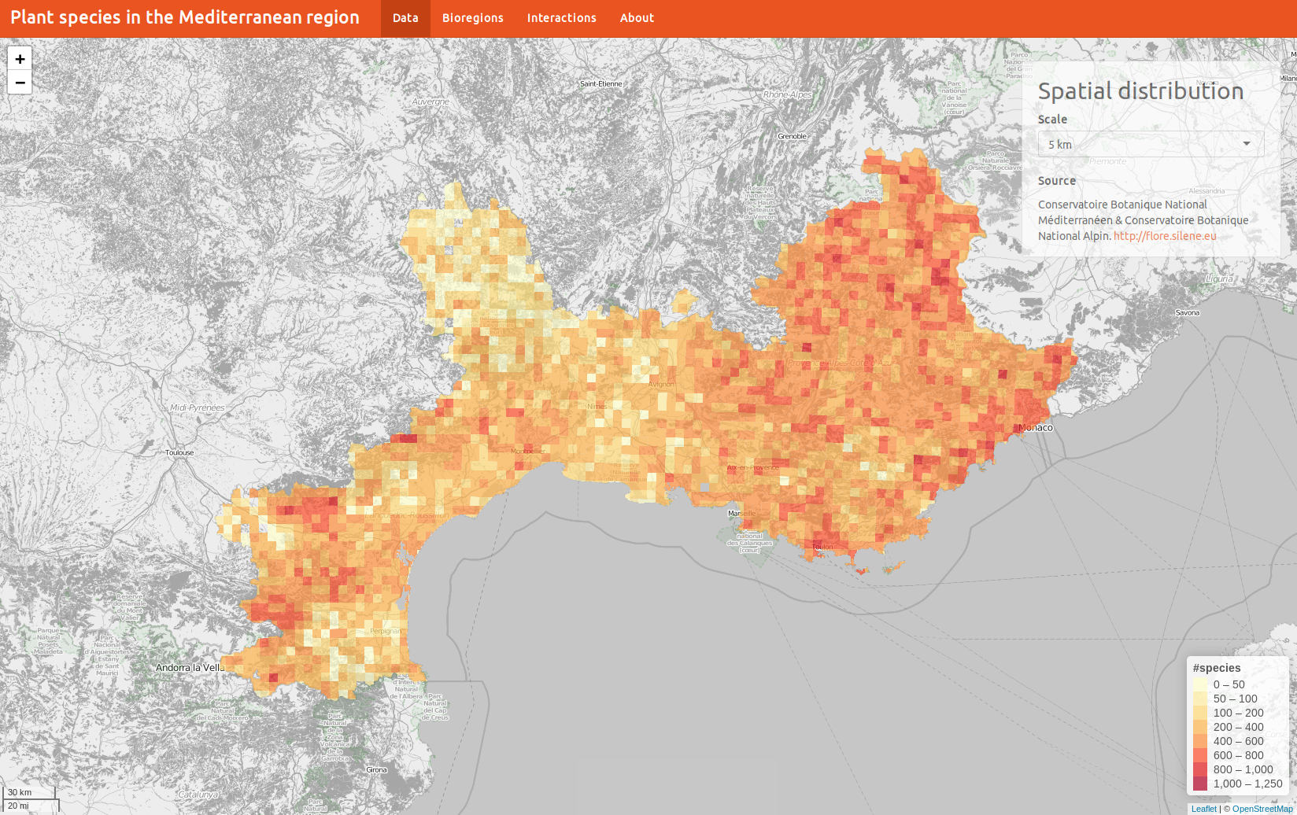Image resolution: width=1297 pixels, height=815 pixels.
Task: Zoom out of the map
Action: click(x=20, y=83)
